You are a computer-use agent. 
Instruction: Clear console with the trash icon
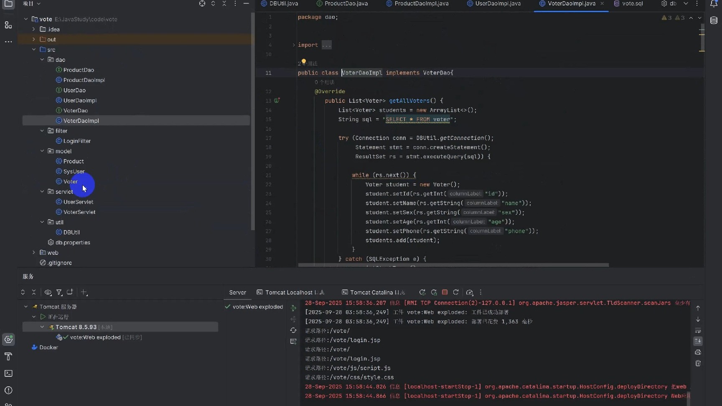click(x=698, y=363)
